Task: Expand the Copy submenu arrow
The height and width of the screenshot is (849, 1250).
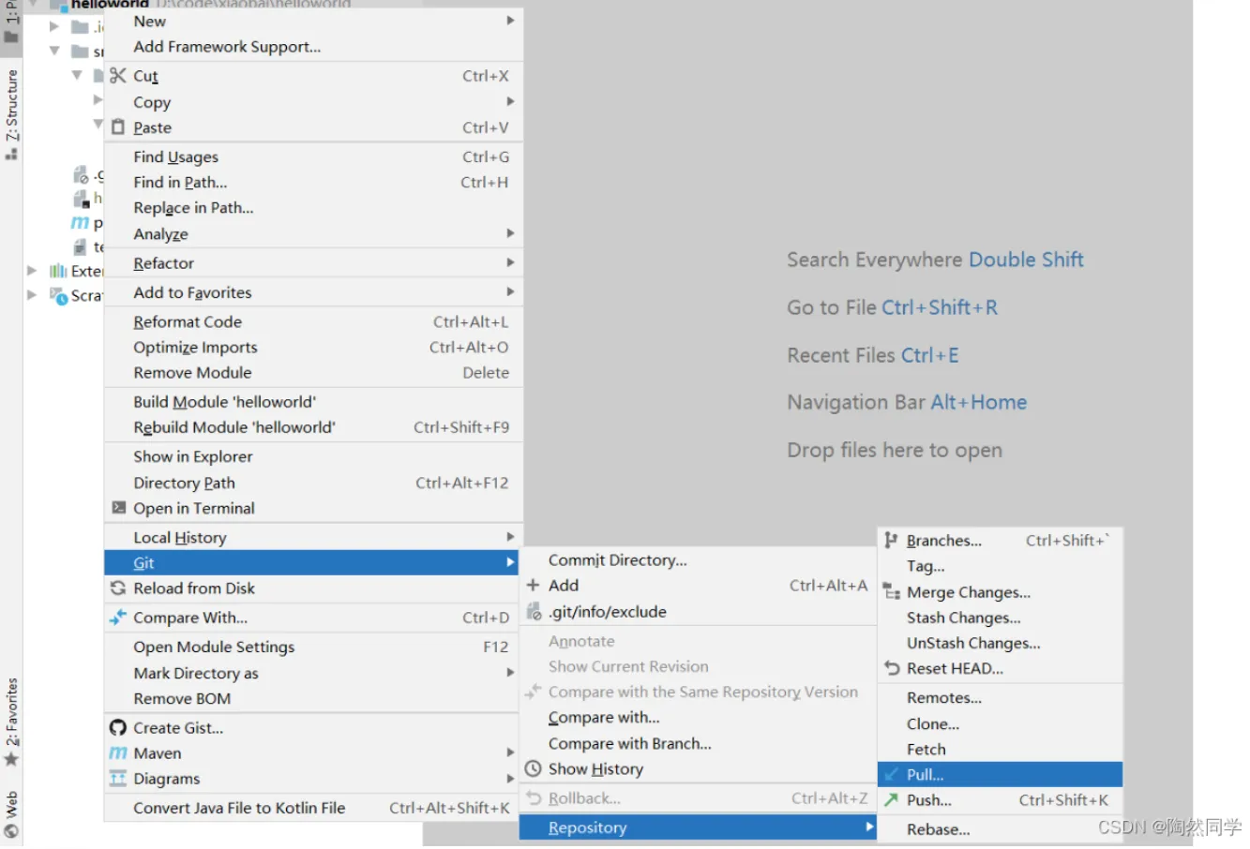Action: coord(511,101)
